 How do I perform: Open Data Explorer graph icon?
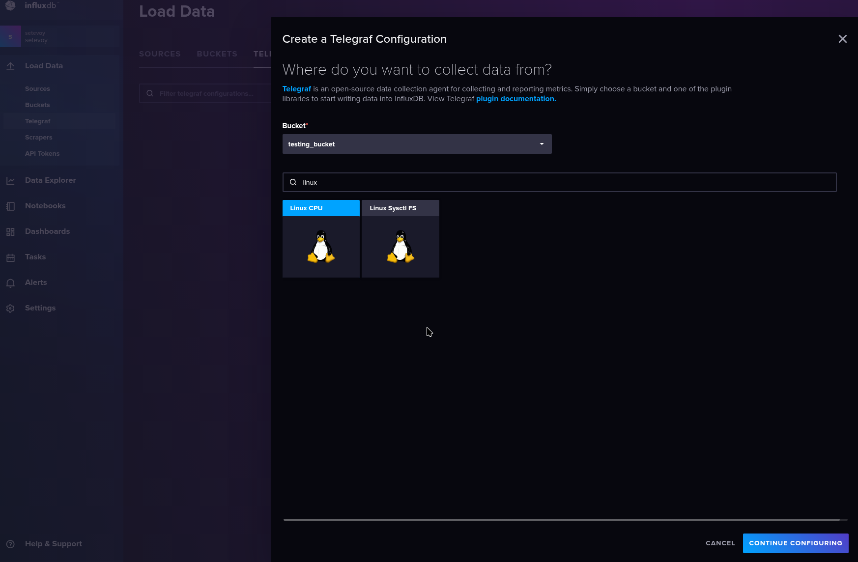[x=10, y=181]
